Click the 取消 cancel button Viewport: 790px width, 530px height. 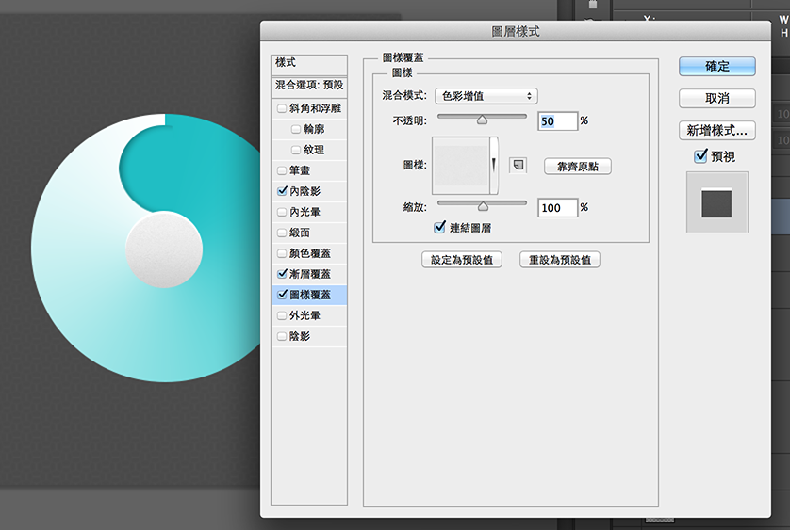coord(716,98)
